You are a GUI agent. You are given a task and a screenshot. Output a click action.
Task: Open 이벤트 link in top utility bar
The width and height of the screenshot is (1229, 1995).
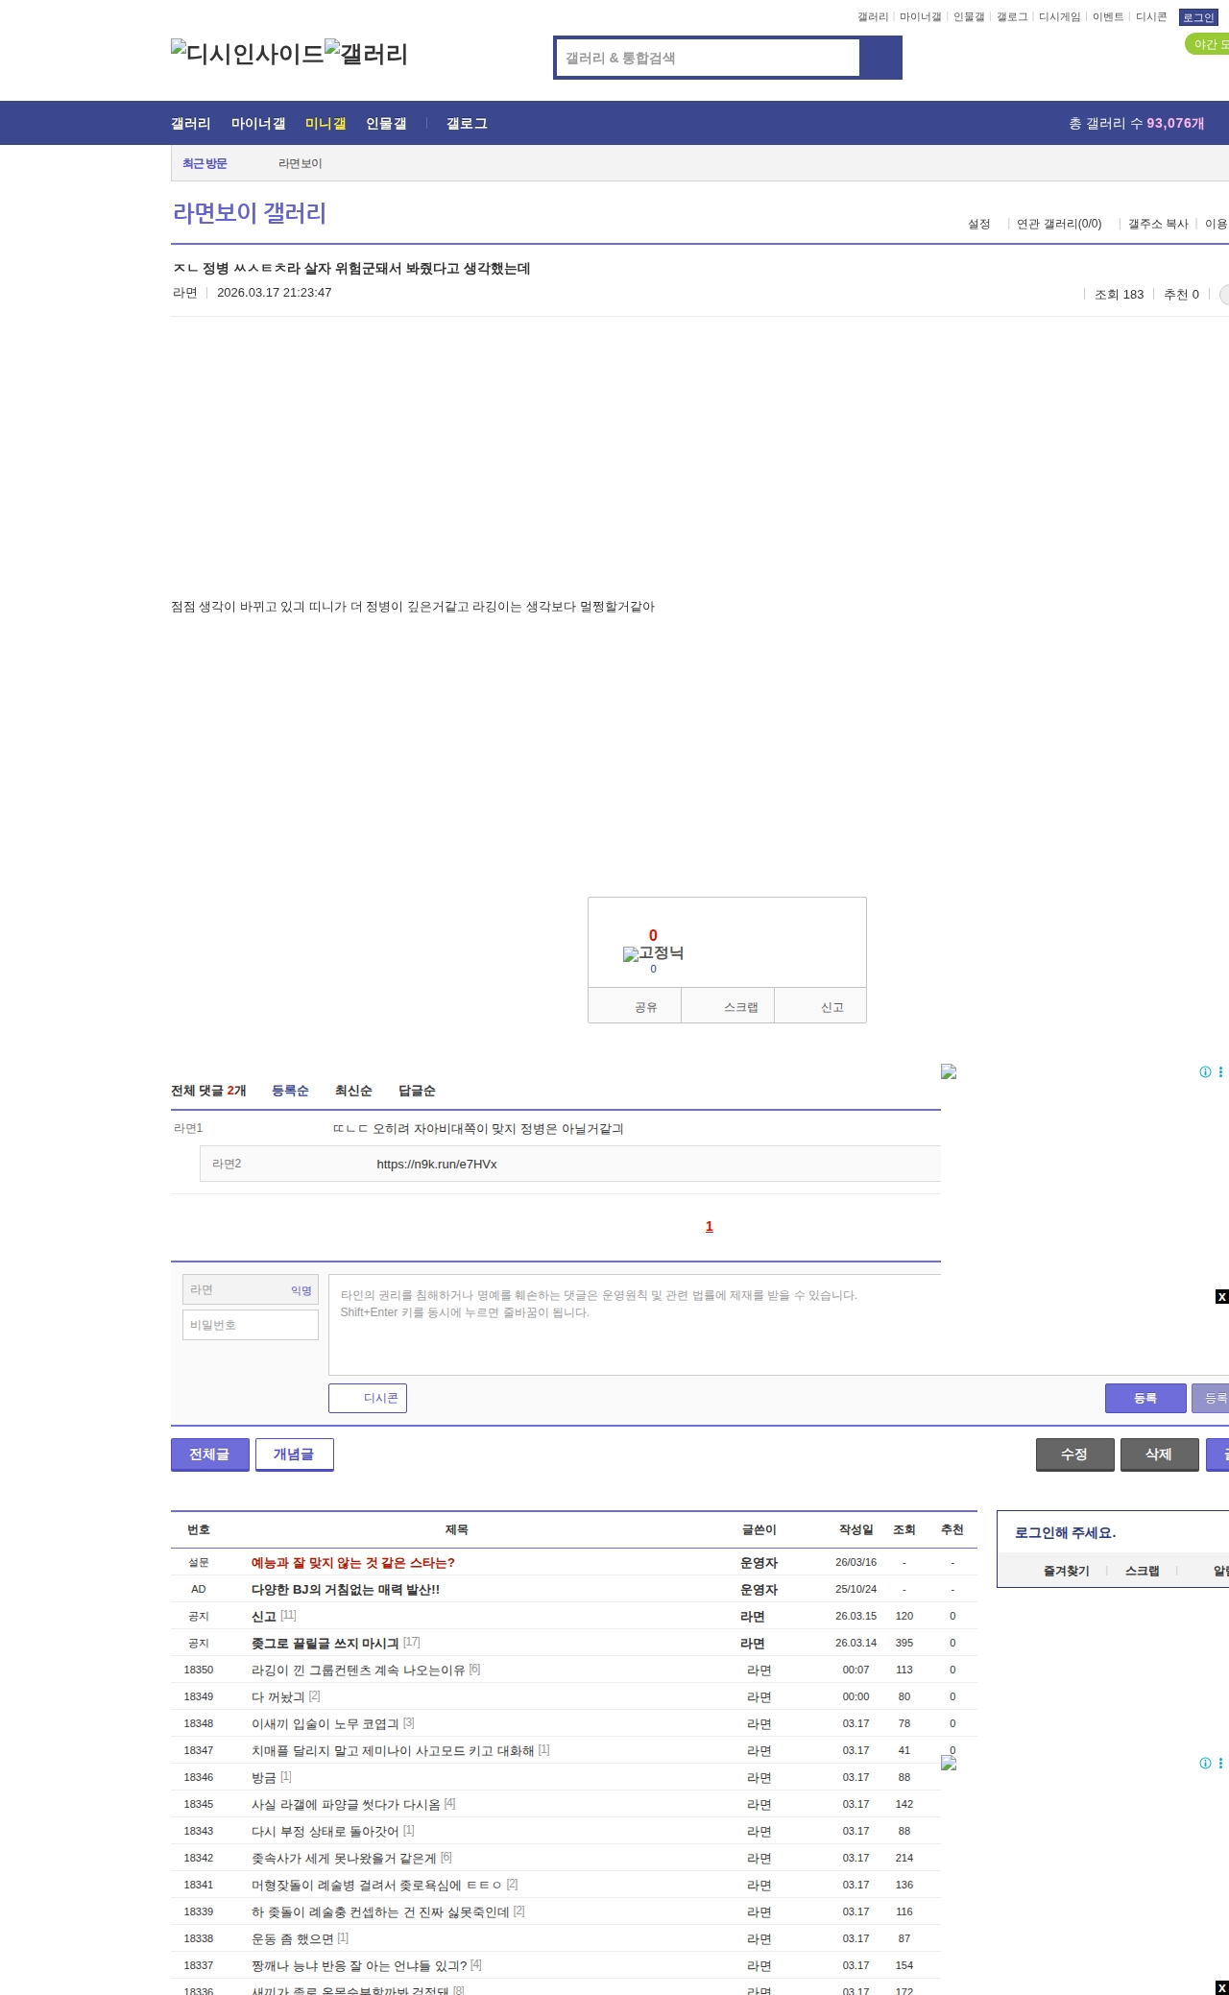[x=1108, y=17]
